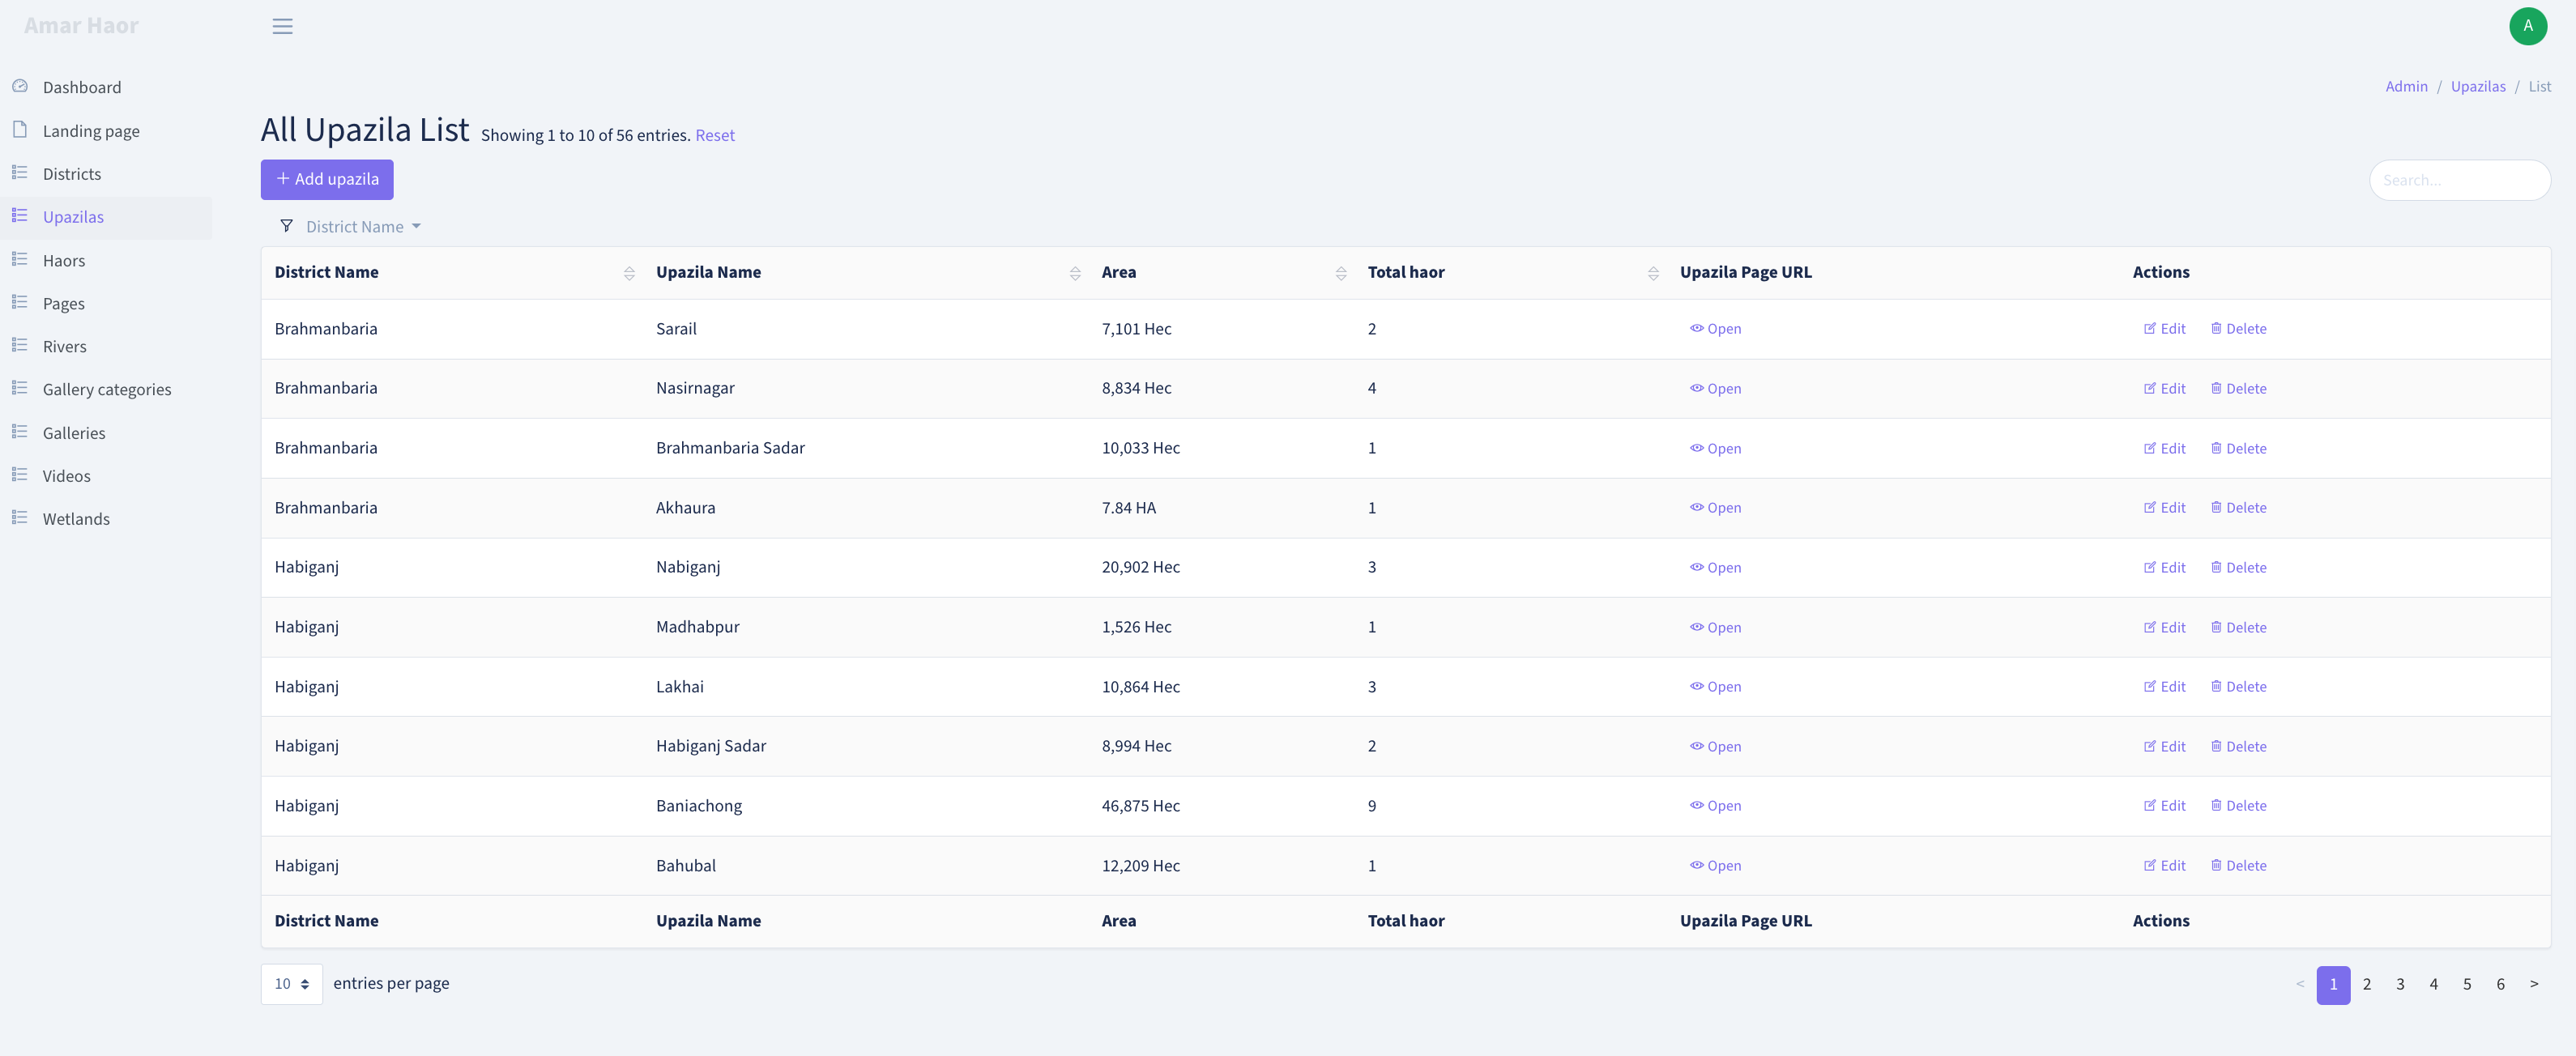
Task: Click the trash icon for Sarail row
Action: (2216, 328)
